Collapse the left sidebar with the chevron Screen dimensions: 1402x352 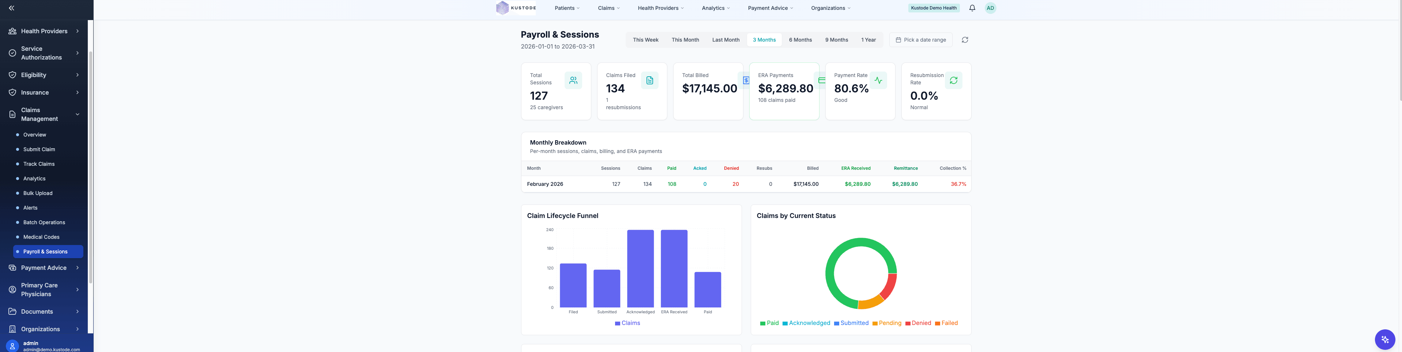click(10, 8)
